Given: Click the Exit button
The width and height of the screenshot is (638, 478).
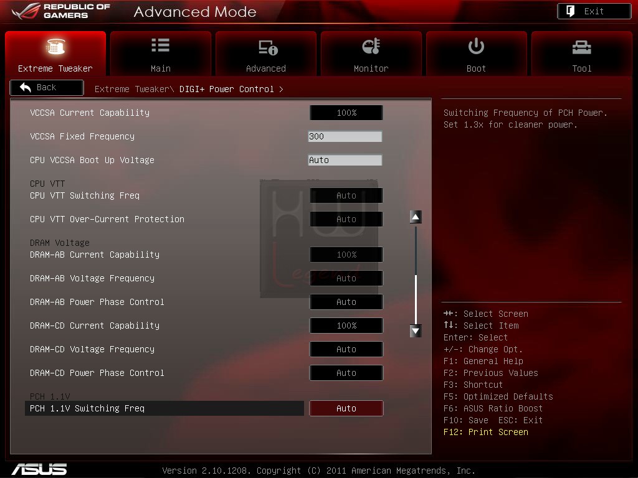Looking at the screenshot, I should click(x=594, y=11).
